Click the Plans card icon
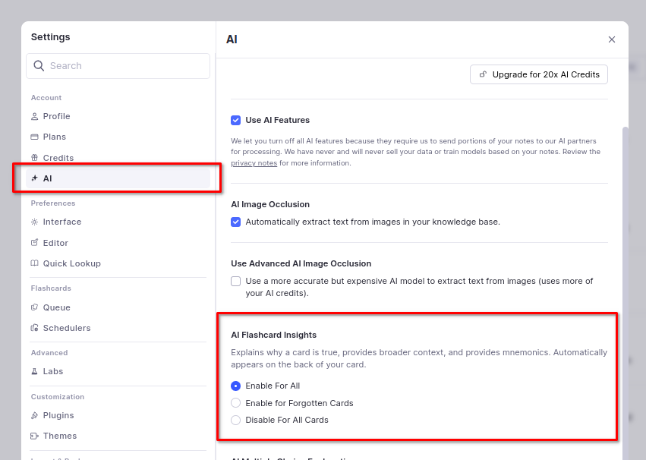The image size is (646, 460). [x=34, y=137]
